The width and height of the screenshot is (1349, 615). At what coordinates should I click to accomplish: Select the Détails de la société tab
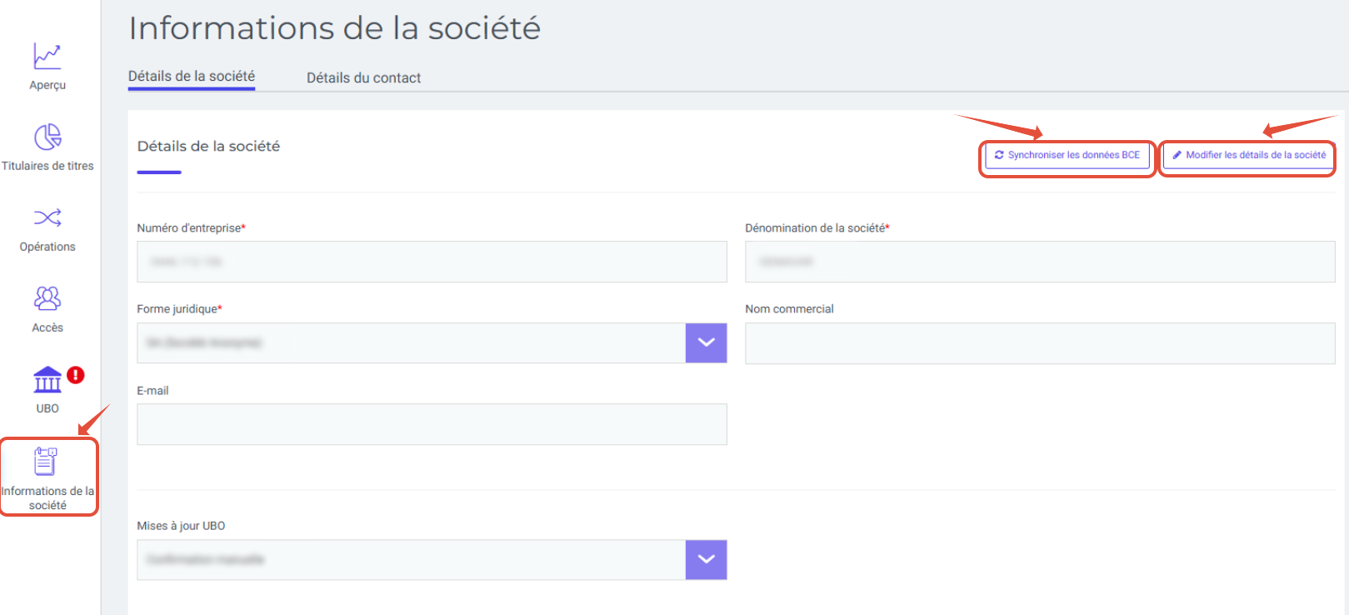click(192, 76)
